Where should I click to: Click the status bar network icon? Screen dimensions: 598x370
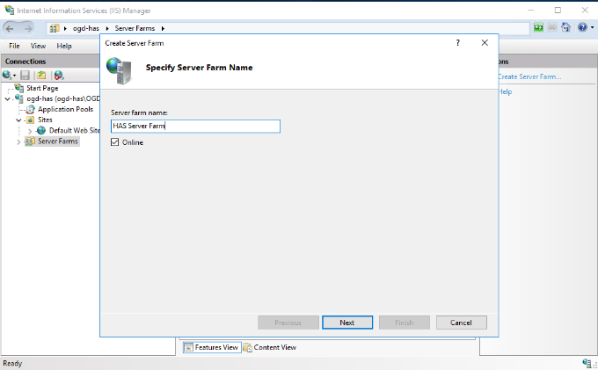tap(587, 363)
